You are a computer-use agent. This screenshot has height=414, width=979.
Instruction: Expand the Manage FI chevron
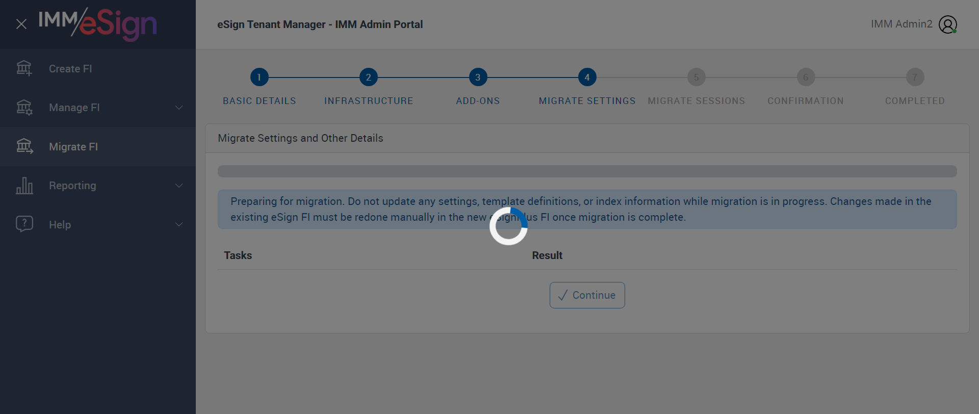[x=179, y=108]
